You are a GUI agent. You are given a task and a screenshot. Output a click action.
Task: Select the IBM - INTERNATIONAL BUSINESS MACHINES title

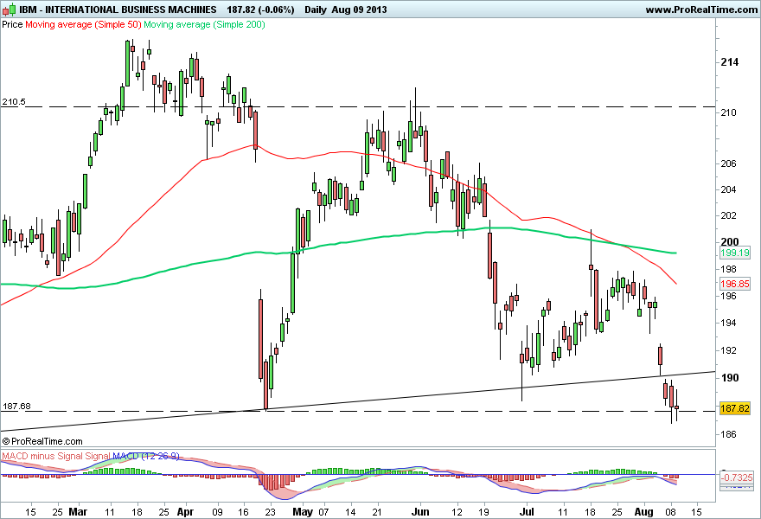coord(118,10)
